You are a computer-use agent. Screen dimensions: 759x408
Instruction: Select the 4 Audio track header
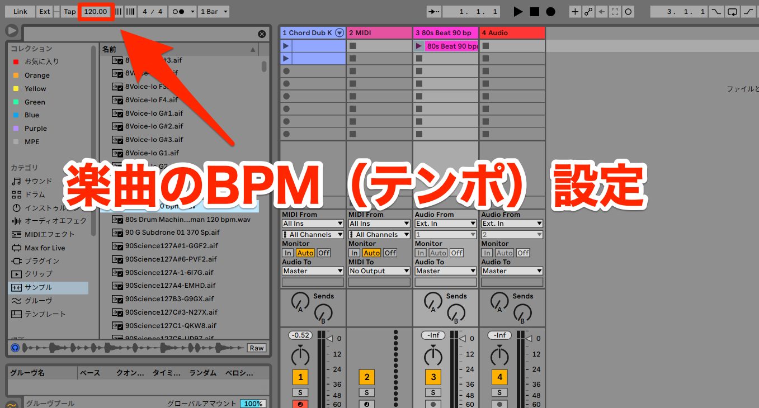click(512, 33)
